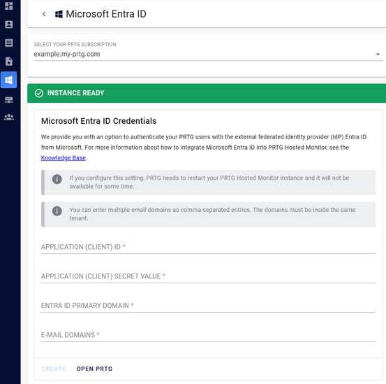Click the Instance Ready banner text
386x384 pixels.
click(76, 93)
